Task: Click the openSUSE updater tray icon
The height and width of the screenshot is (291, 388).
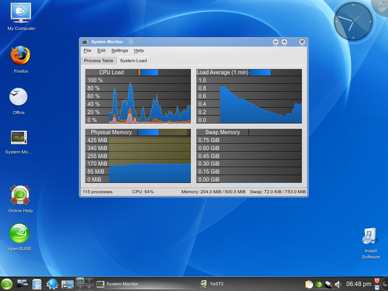Action: [x=319, y=284]
